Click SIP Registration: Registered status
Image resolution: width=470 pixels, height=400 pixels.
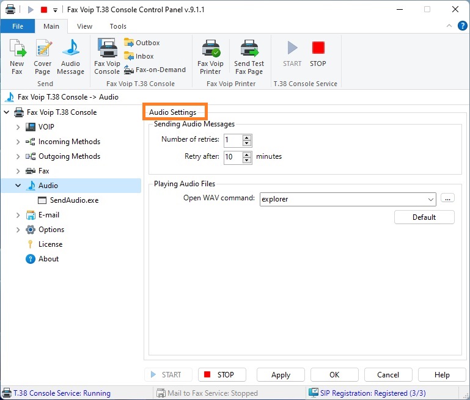[373, 393]
